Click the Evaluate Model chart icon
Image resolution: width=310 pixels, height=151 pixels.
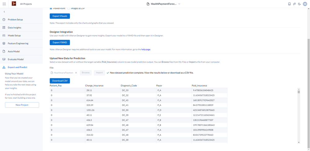[4, 59]
